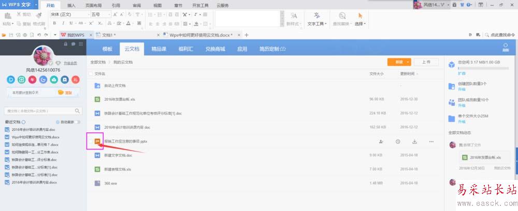
Task: Click the magnifier icon in document search box
Action: click(x=77, y=111)
